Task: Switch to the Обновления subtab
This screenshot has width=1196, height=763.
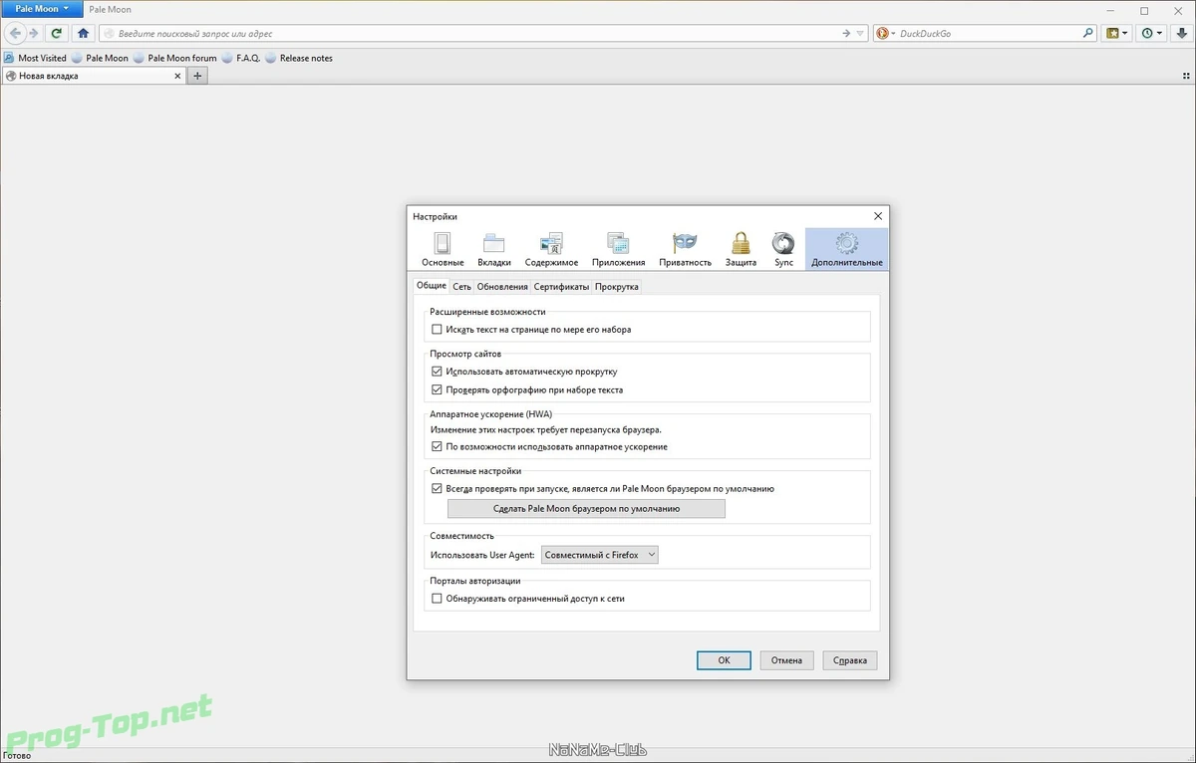Action: [x=502, y=287]
